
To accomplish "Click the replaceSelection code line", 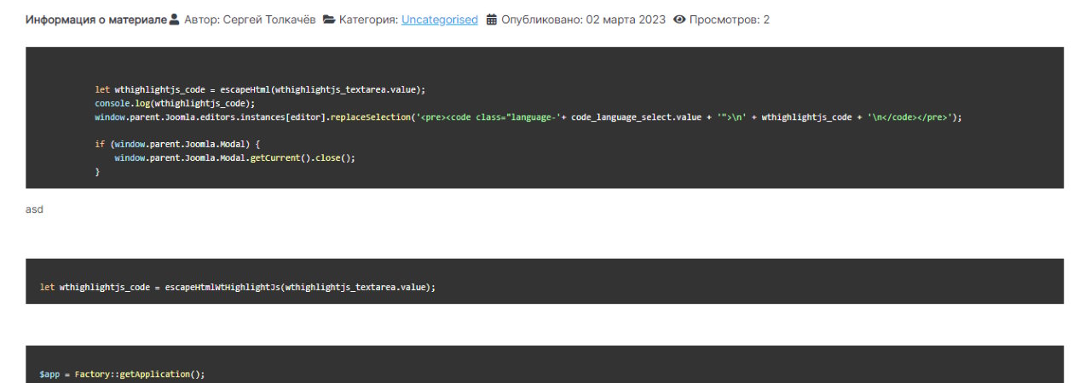I will pyautogui.click(x=528, y=117).
